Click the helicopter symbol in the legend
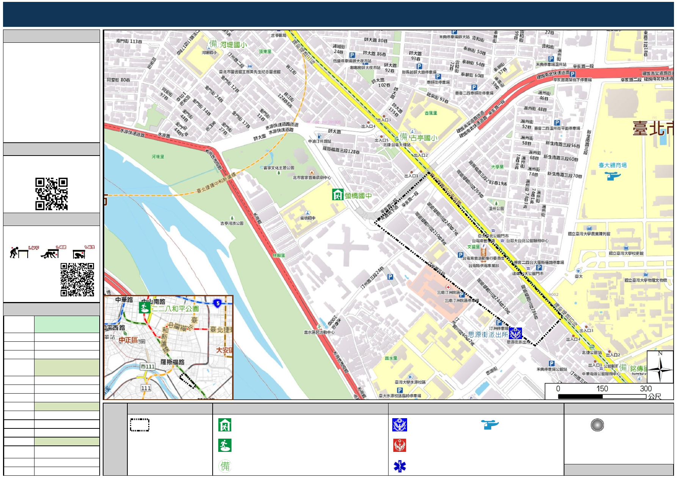The image size is (677, 478). tap(490, 425)
